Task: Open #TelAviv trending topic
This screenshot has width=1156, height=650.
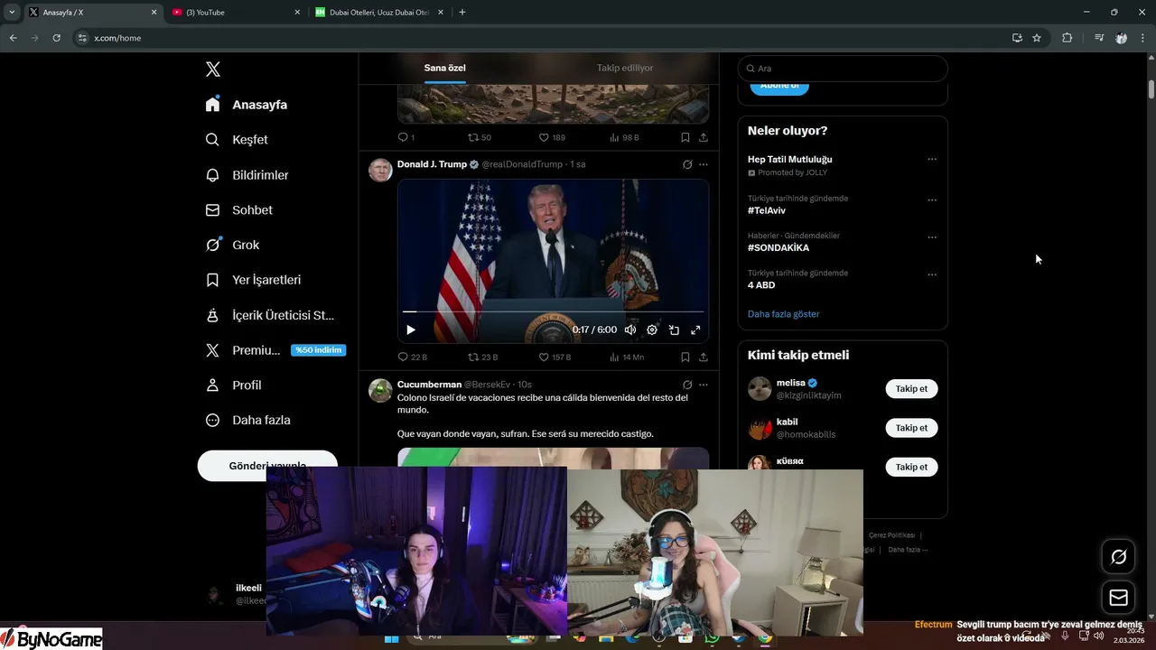Action: [x=767, y=210]
